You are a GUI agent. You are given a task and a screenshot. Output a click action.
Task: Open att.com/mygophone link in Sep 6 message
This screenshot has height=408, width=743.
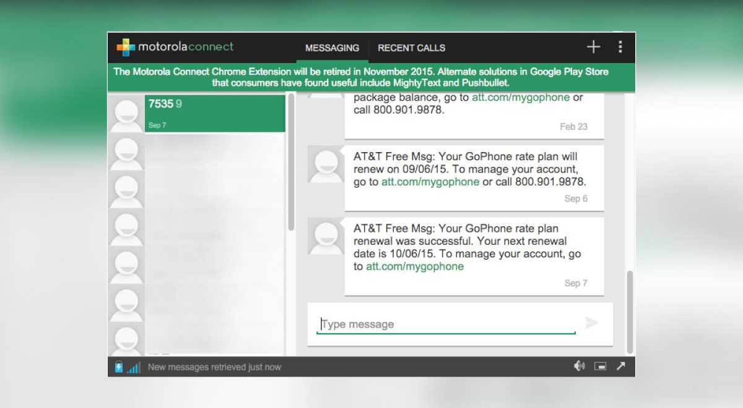point(430,182)
